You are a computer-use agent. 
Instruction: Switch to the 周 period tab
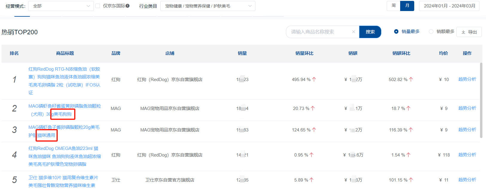[x=394, y=6]
